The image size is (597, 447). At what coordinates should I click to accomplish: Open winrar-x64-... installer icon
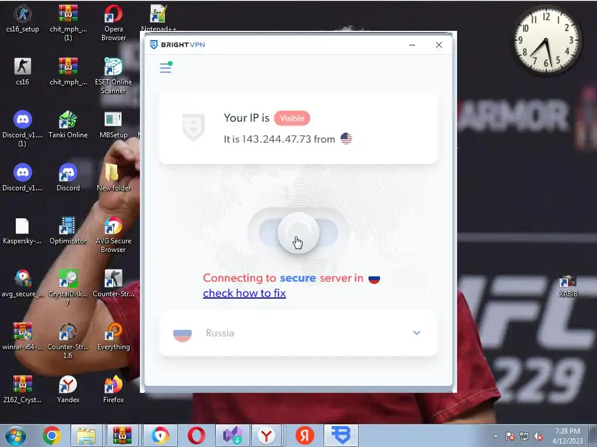[x=23, y=336]
